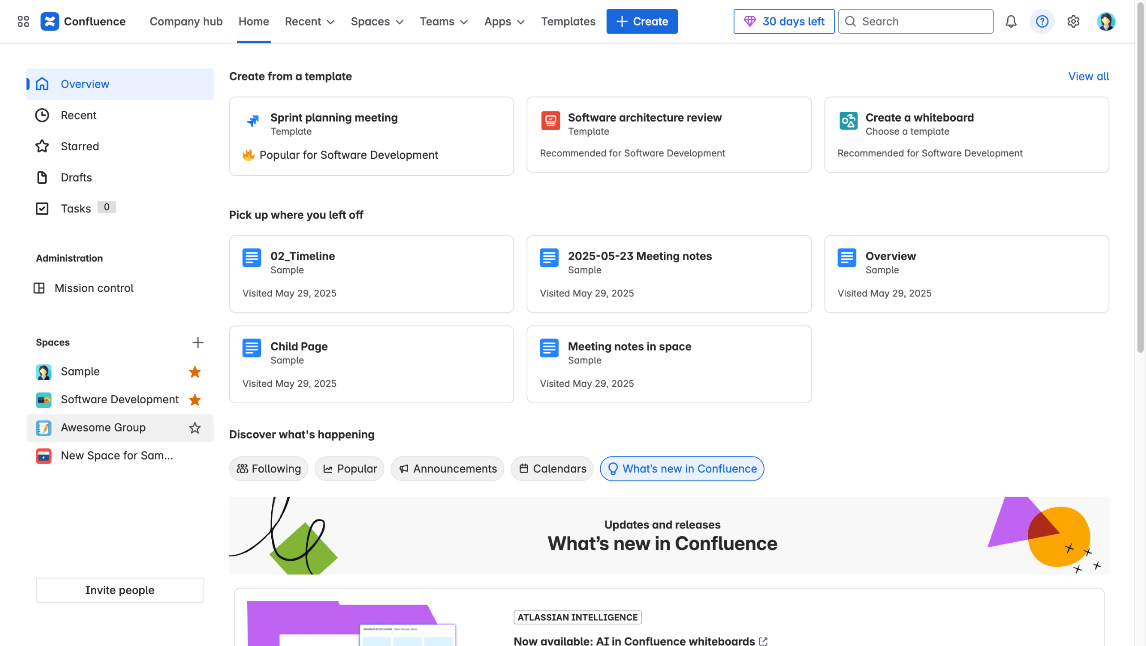Switch to the Popular feed tab
The image size is (1146, 646).
pyautogui.click(x=350, y=469)
